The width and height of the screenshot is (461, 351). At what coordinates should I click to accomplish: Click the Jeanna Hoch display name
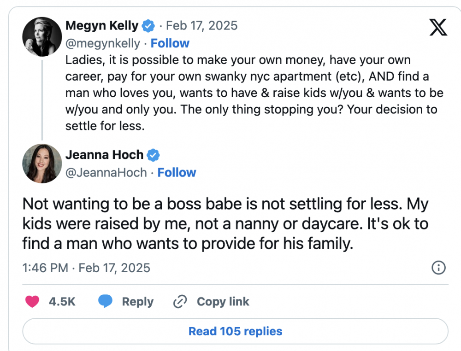[x=104, y=155]
